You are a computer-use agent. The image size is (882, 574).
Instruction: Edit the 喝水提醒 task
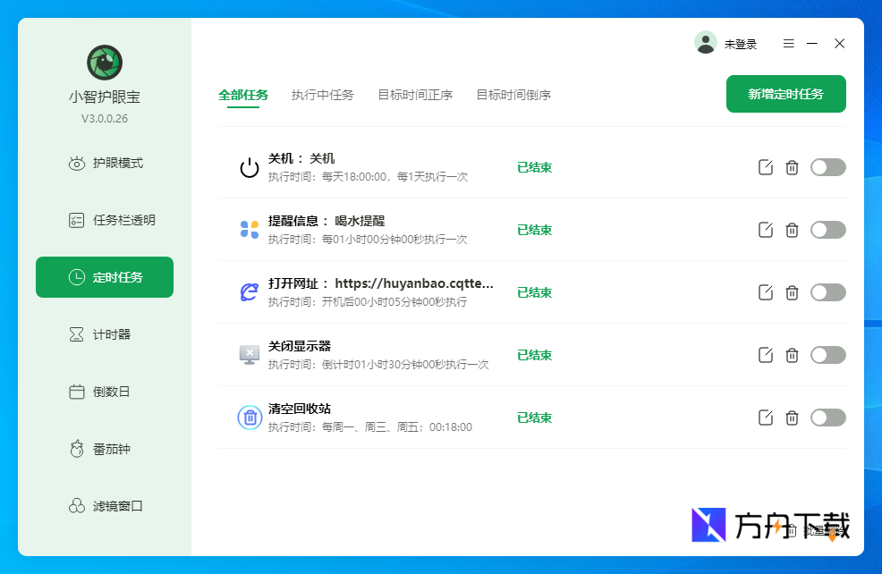(x=765, y=229)
